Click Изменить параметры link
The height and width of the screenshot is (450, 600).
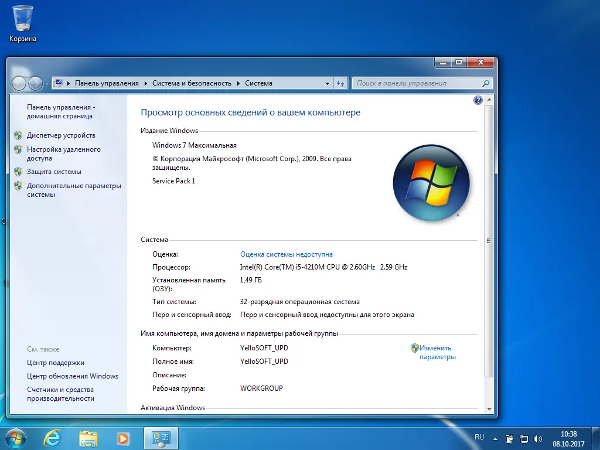(437, 352)
